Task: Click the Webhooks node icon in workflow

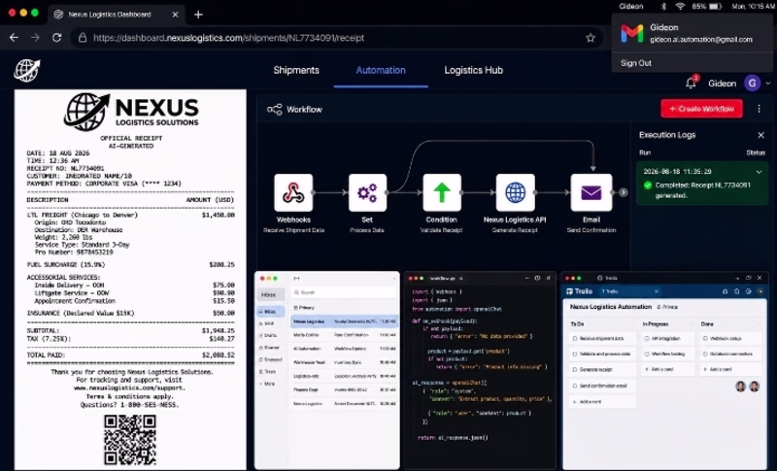Action: pyautogui.click(x=293, y=192)
